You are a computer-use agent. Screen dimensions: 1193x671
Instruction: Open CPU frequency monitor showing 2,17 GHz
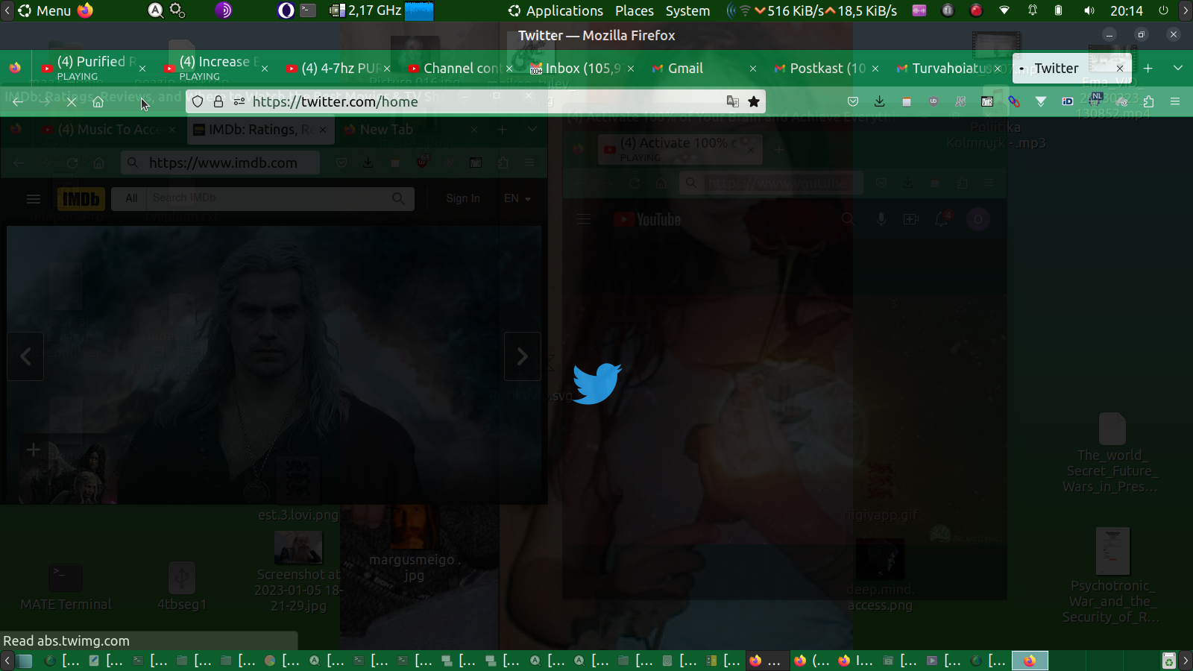381,10
